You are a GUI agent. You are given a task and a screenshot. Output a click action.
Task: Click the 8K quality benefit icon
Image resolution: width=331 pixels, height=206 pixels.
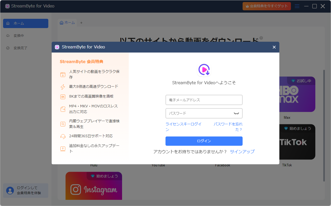(63, 97)
